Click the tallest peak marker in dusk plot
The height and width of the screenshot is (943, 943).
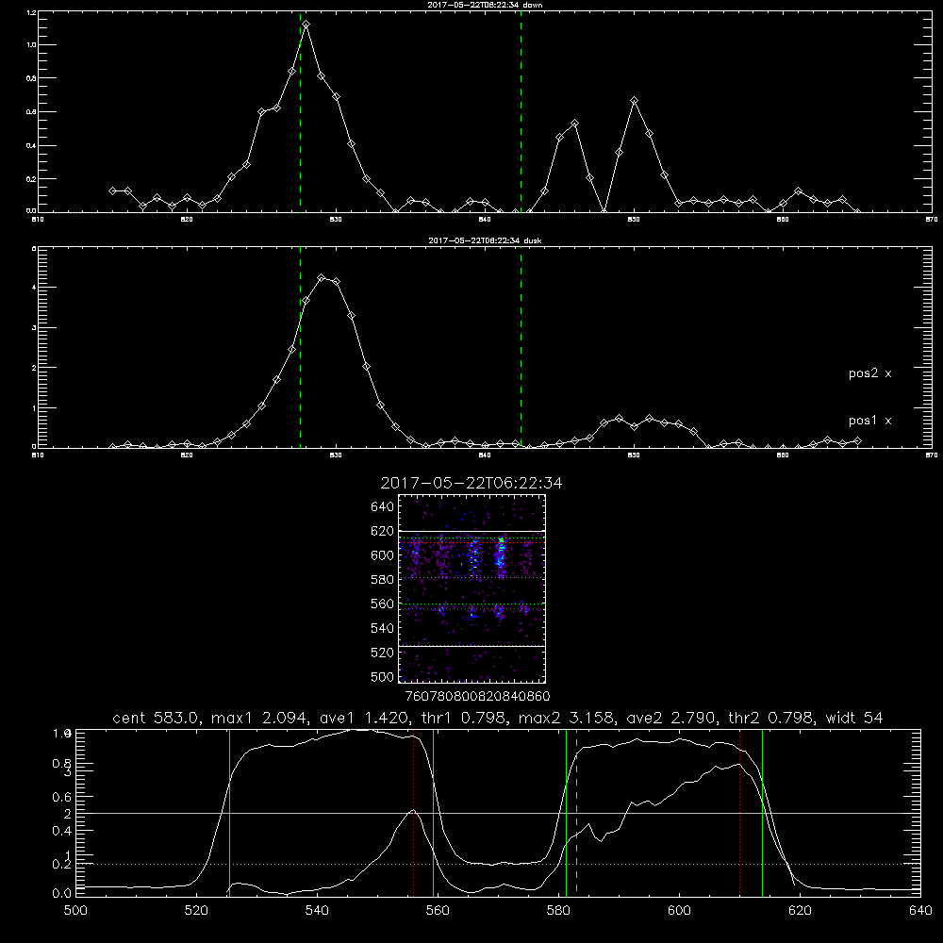(322, 278)
